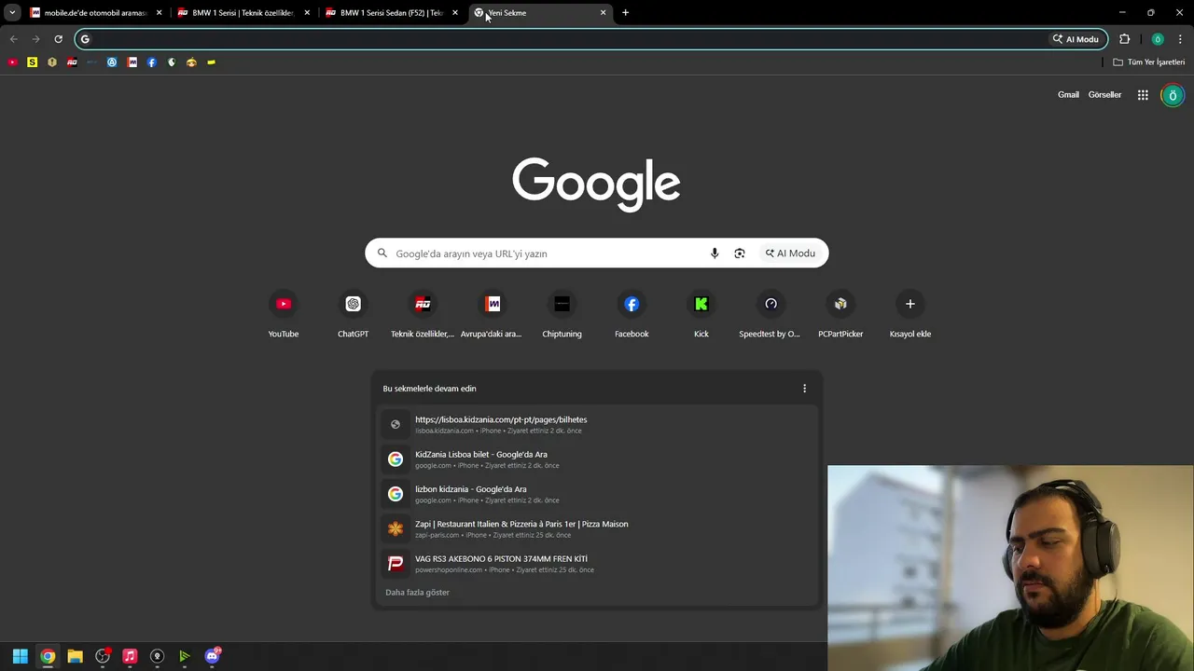Close the Yeni Sekme tab
Image resolution: width=1194 pixels, height=671 pixels.
click(603, 13)
